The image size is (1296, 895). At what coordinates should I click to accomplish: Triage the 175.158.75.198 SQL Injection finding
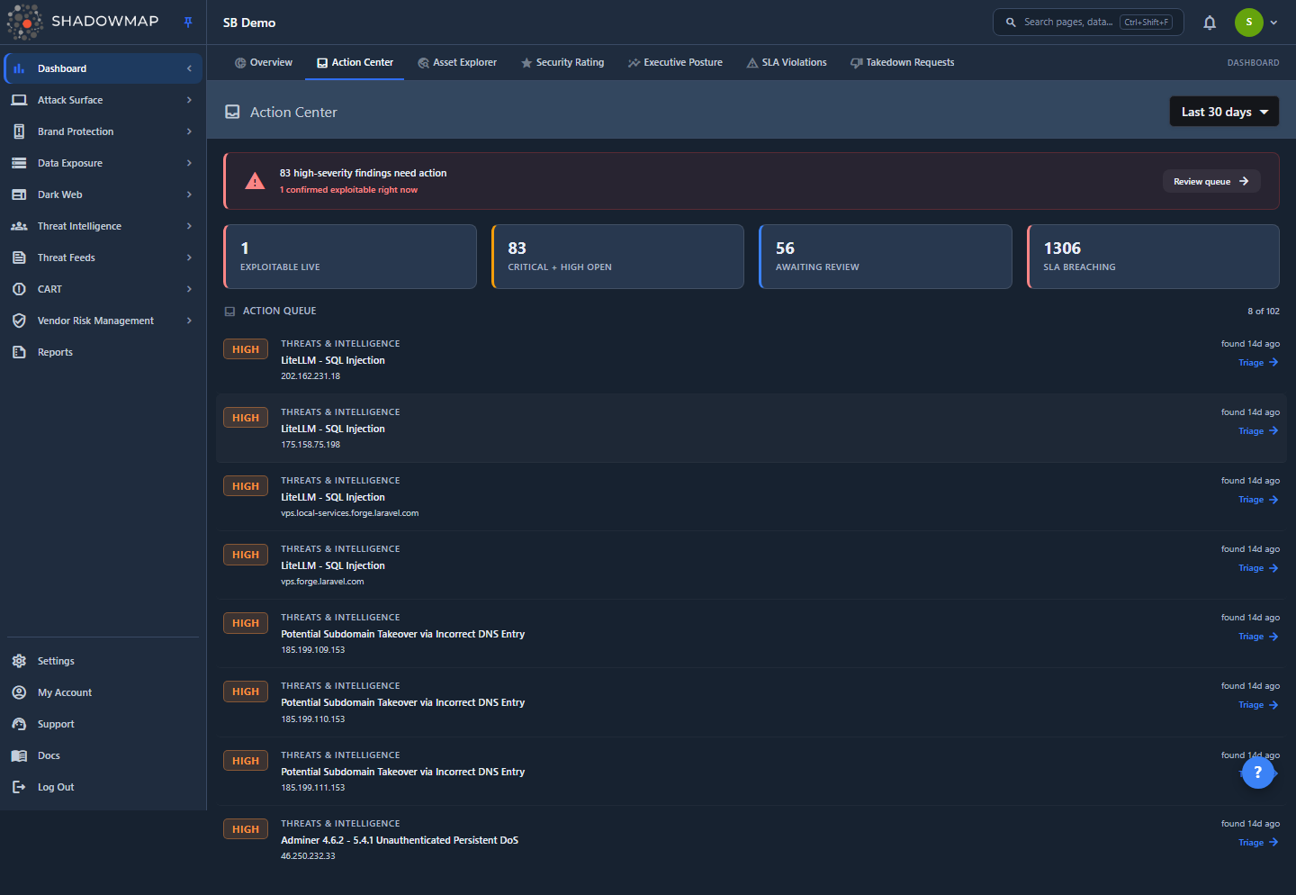(1258, 431)
